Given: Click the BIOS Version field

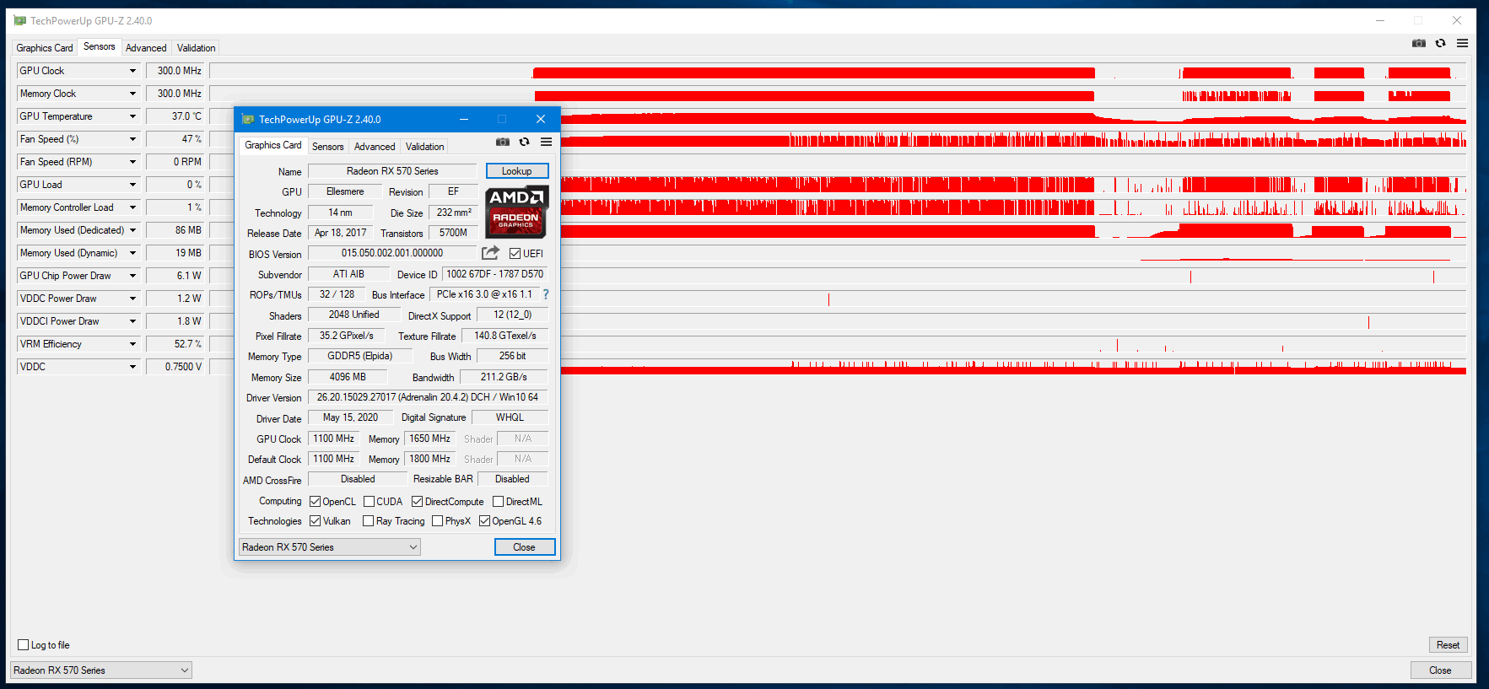Looking at the screenshot, I should pos(392,253).
